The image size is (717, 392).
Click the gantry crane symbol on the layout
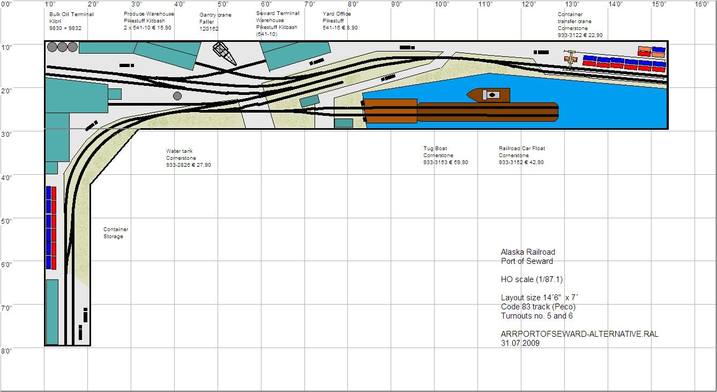click(225, 53)
